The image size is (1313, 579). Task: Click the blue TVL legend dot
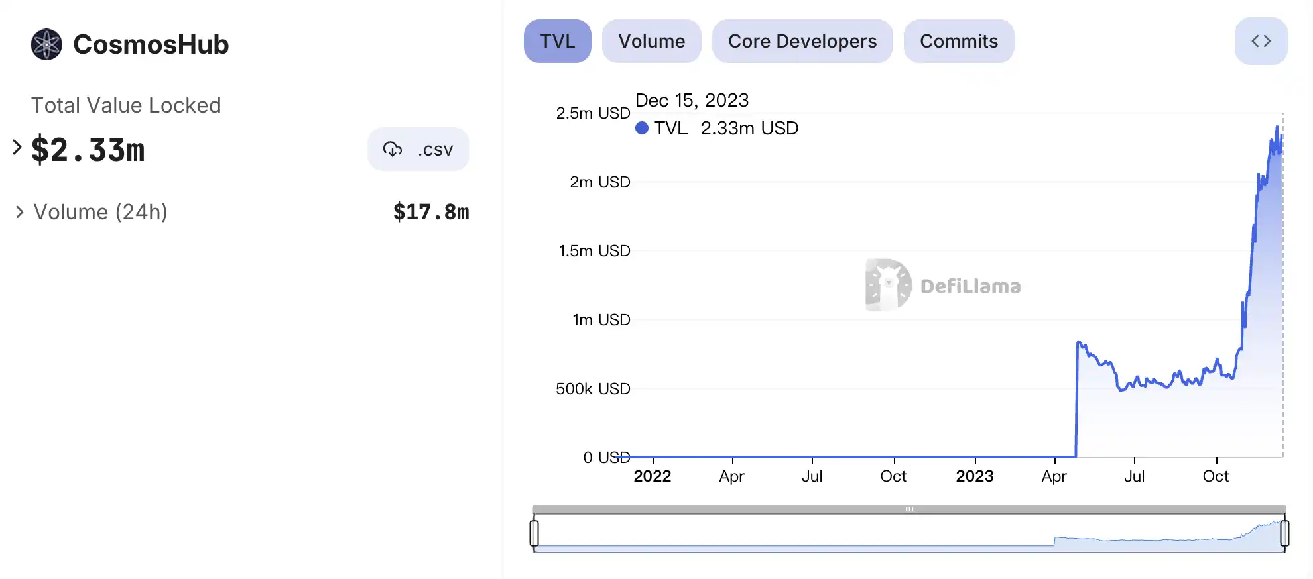click(642, 128)
